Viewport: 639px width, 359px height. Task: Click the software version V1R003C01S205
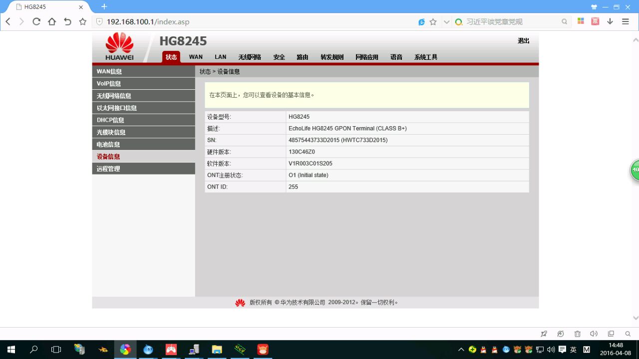coord(311,164)
